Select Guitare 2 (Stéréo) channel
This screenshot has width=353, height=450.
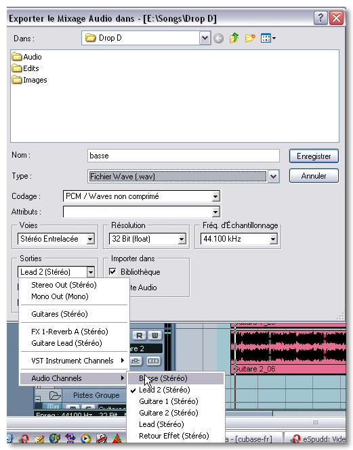point(175,413)
